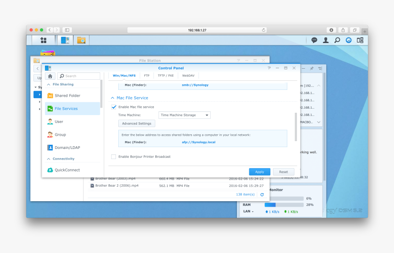Open the afp://Synology.local link

coord(198,142)
